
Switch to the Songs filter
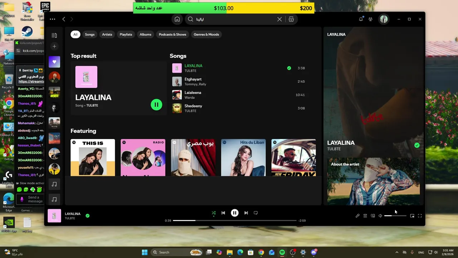point(90,34)
